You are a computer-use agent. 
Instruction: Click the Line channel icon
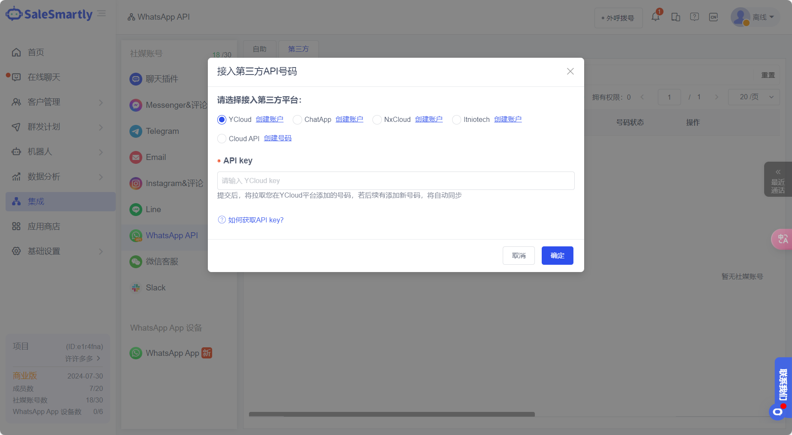point(136,210)
